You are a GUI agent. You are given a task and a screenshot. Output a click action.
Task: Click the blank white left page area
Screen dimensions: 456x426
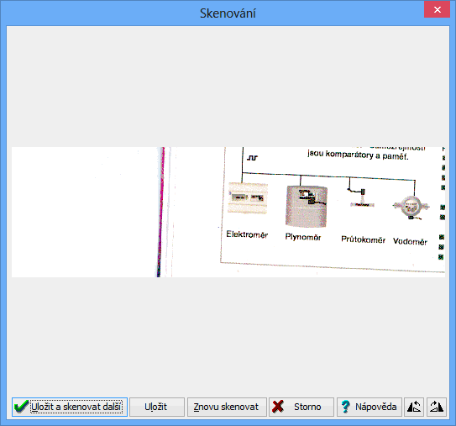click(84, 212)
